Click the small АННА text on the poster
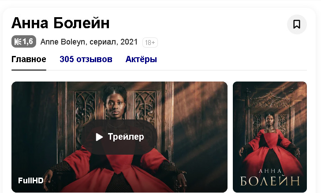The width and height of the screenshot is (321, 193). [x=270, y=171]
